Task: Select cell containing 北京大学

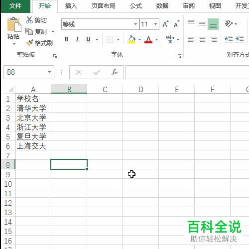Action: click(x=33, y=118)
